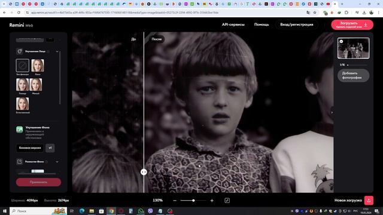Switch background enhancement to v1
The height and width of the screenshot is (215, 383).
[x=50, y=148]
